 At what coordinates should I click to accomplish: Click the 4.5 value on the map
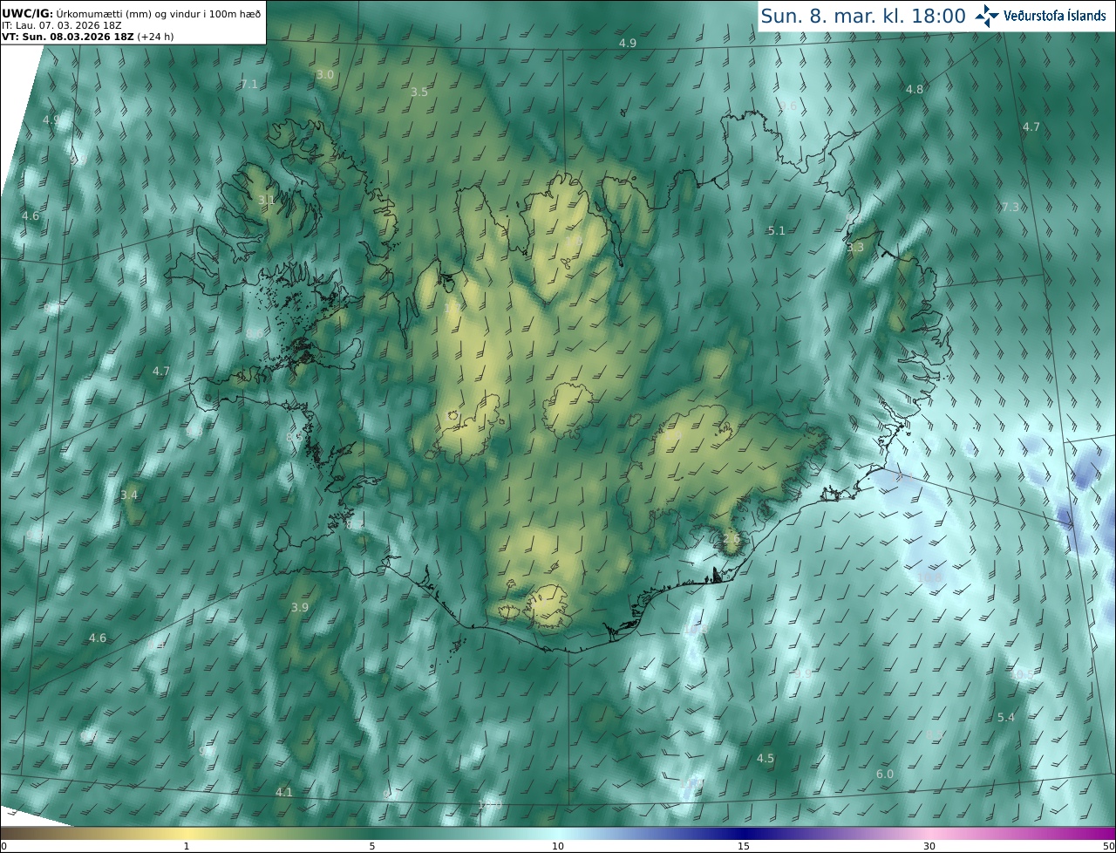pos(766,758)
